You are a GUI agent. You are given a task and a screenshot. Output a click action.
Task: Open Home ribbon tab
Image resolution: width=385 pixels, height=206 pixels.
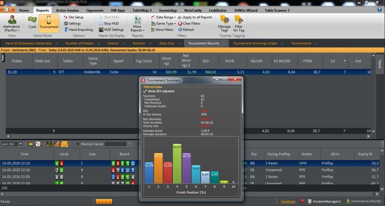[24, 10]
